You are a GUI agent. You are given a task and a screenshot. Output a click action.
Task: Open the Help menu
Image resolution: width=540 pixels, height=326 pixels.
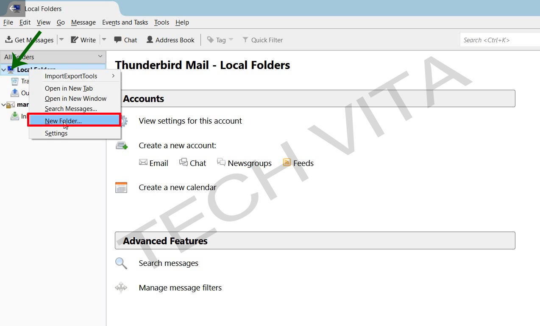point(182,22)
